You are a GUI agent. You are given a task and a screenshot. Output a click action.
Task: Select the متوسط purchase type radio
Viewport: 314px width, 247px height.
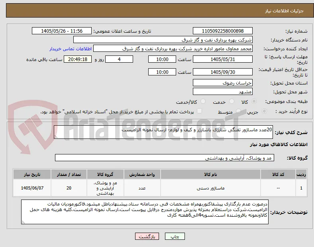click(238, 111)
